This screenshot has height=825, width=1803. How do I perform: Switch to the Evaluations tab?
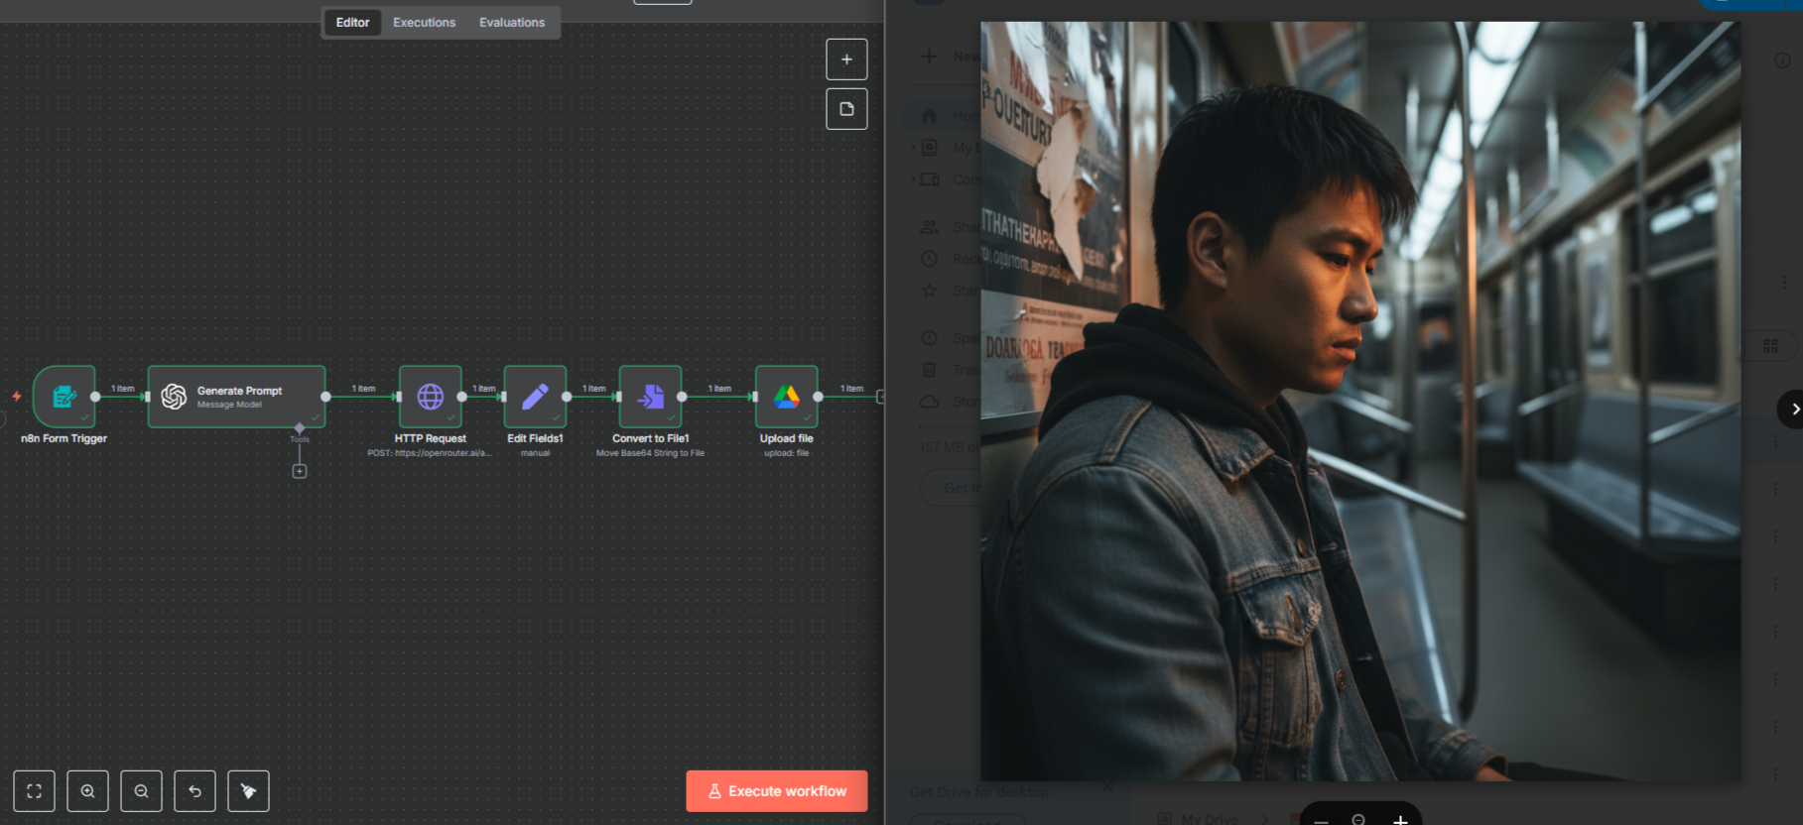tap(512, 22)
